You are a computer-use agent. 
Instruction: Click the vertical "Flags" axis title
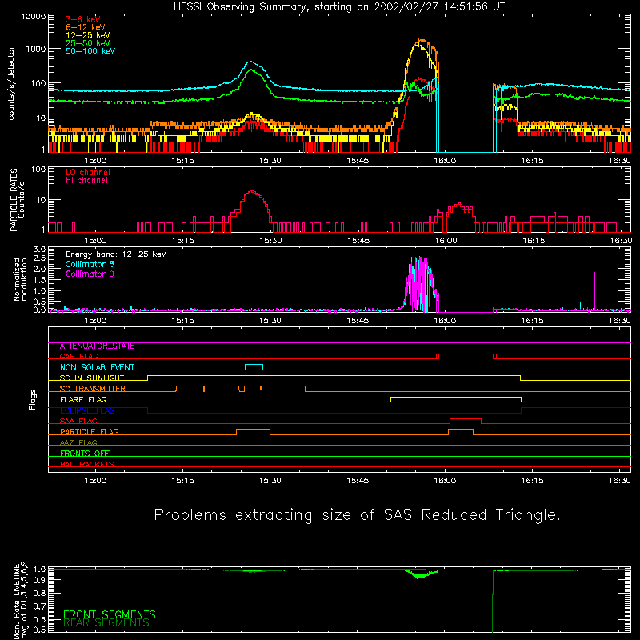tap(33, 399)
